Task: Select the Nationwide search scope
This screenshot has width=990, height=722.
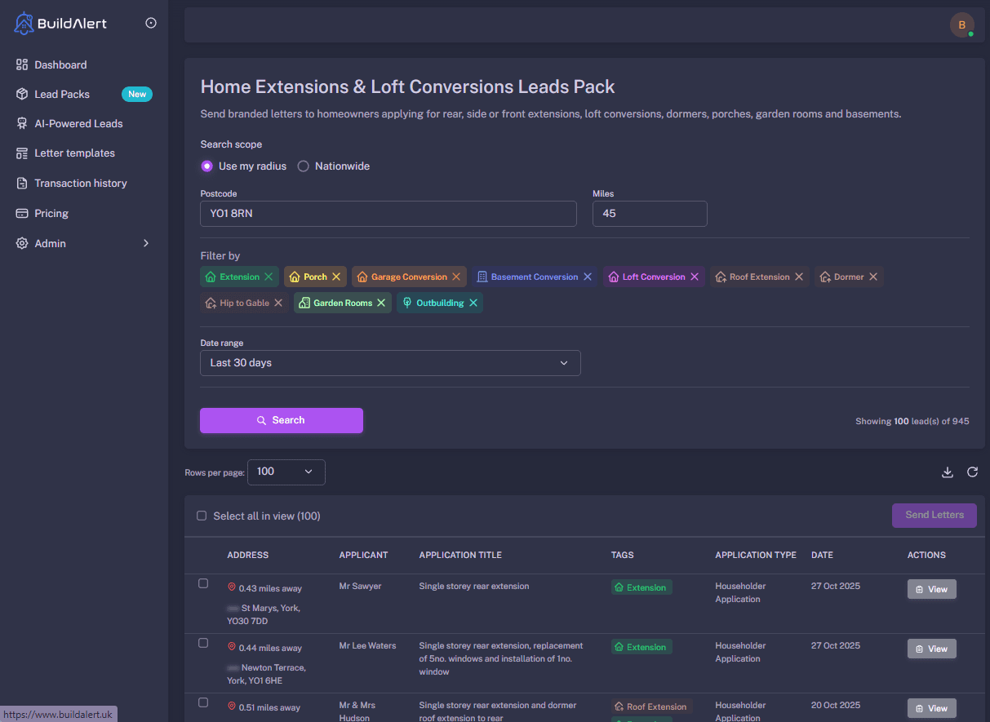Action: coord(303,166)
